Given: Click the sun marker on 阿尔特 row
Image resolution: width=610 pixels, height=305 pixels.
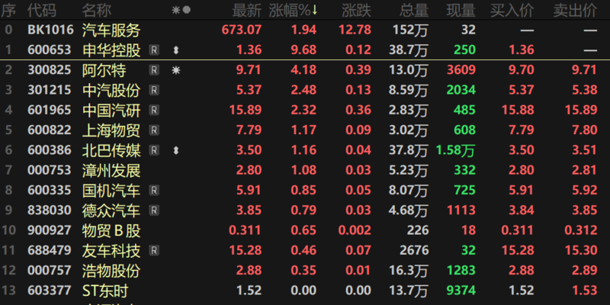Looking at the screenshot, I should pyautogui.click(x=176, y=70).
